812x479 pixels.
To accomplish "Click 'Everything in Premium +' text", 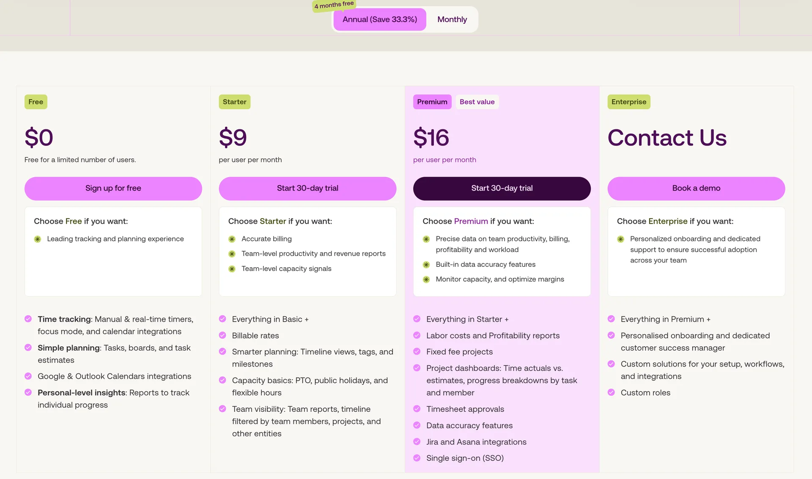I will (666, 319).
